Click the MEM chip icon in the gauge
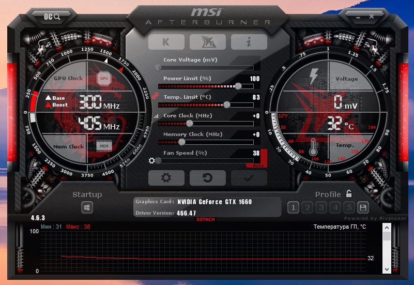Viewport: 414px width, 285px height. [104, 146]
